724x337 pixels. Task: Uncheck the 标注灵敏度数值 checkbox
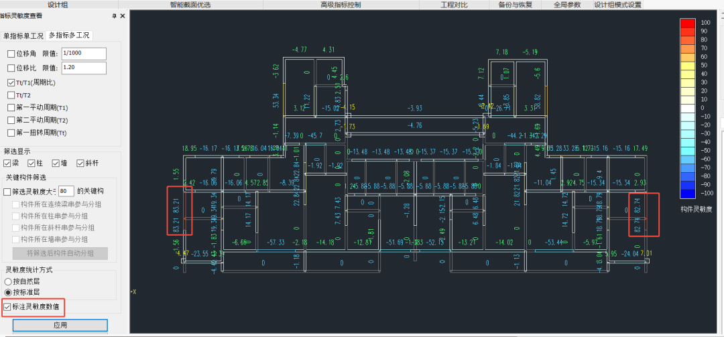[7, 308]
